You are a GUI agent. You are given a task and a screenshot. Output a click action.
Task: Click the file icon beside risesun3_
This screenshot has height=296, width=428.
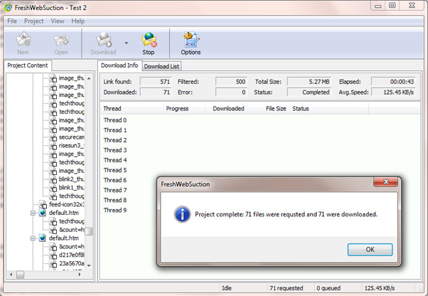pos(53,146)
